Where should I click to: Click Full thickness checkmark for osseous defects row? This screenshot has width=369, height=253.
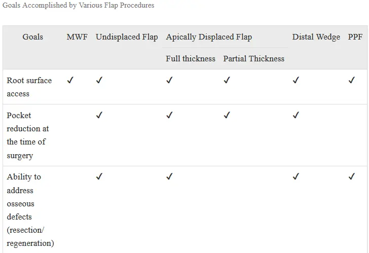[169, 176]
